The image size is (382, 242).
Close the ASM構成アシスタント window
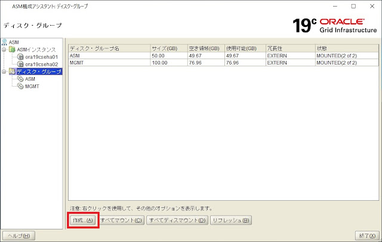coord(372,7)
